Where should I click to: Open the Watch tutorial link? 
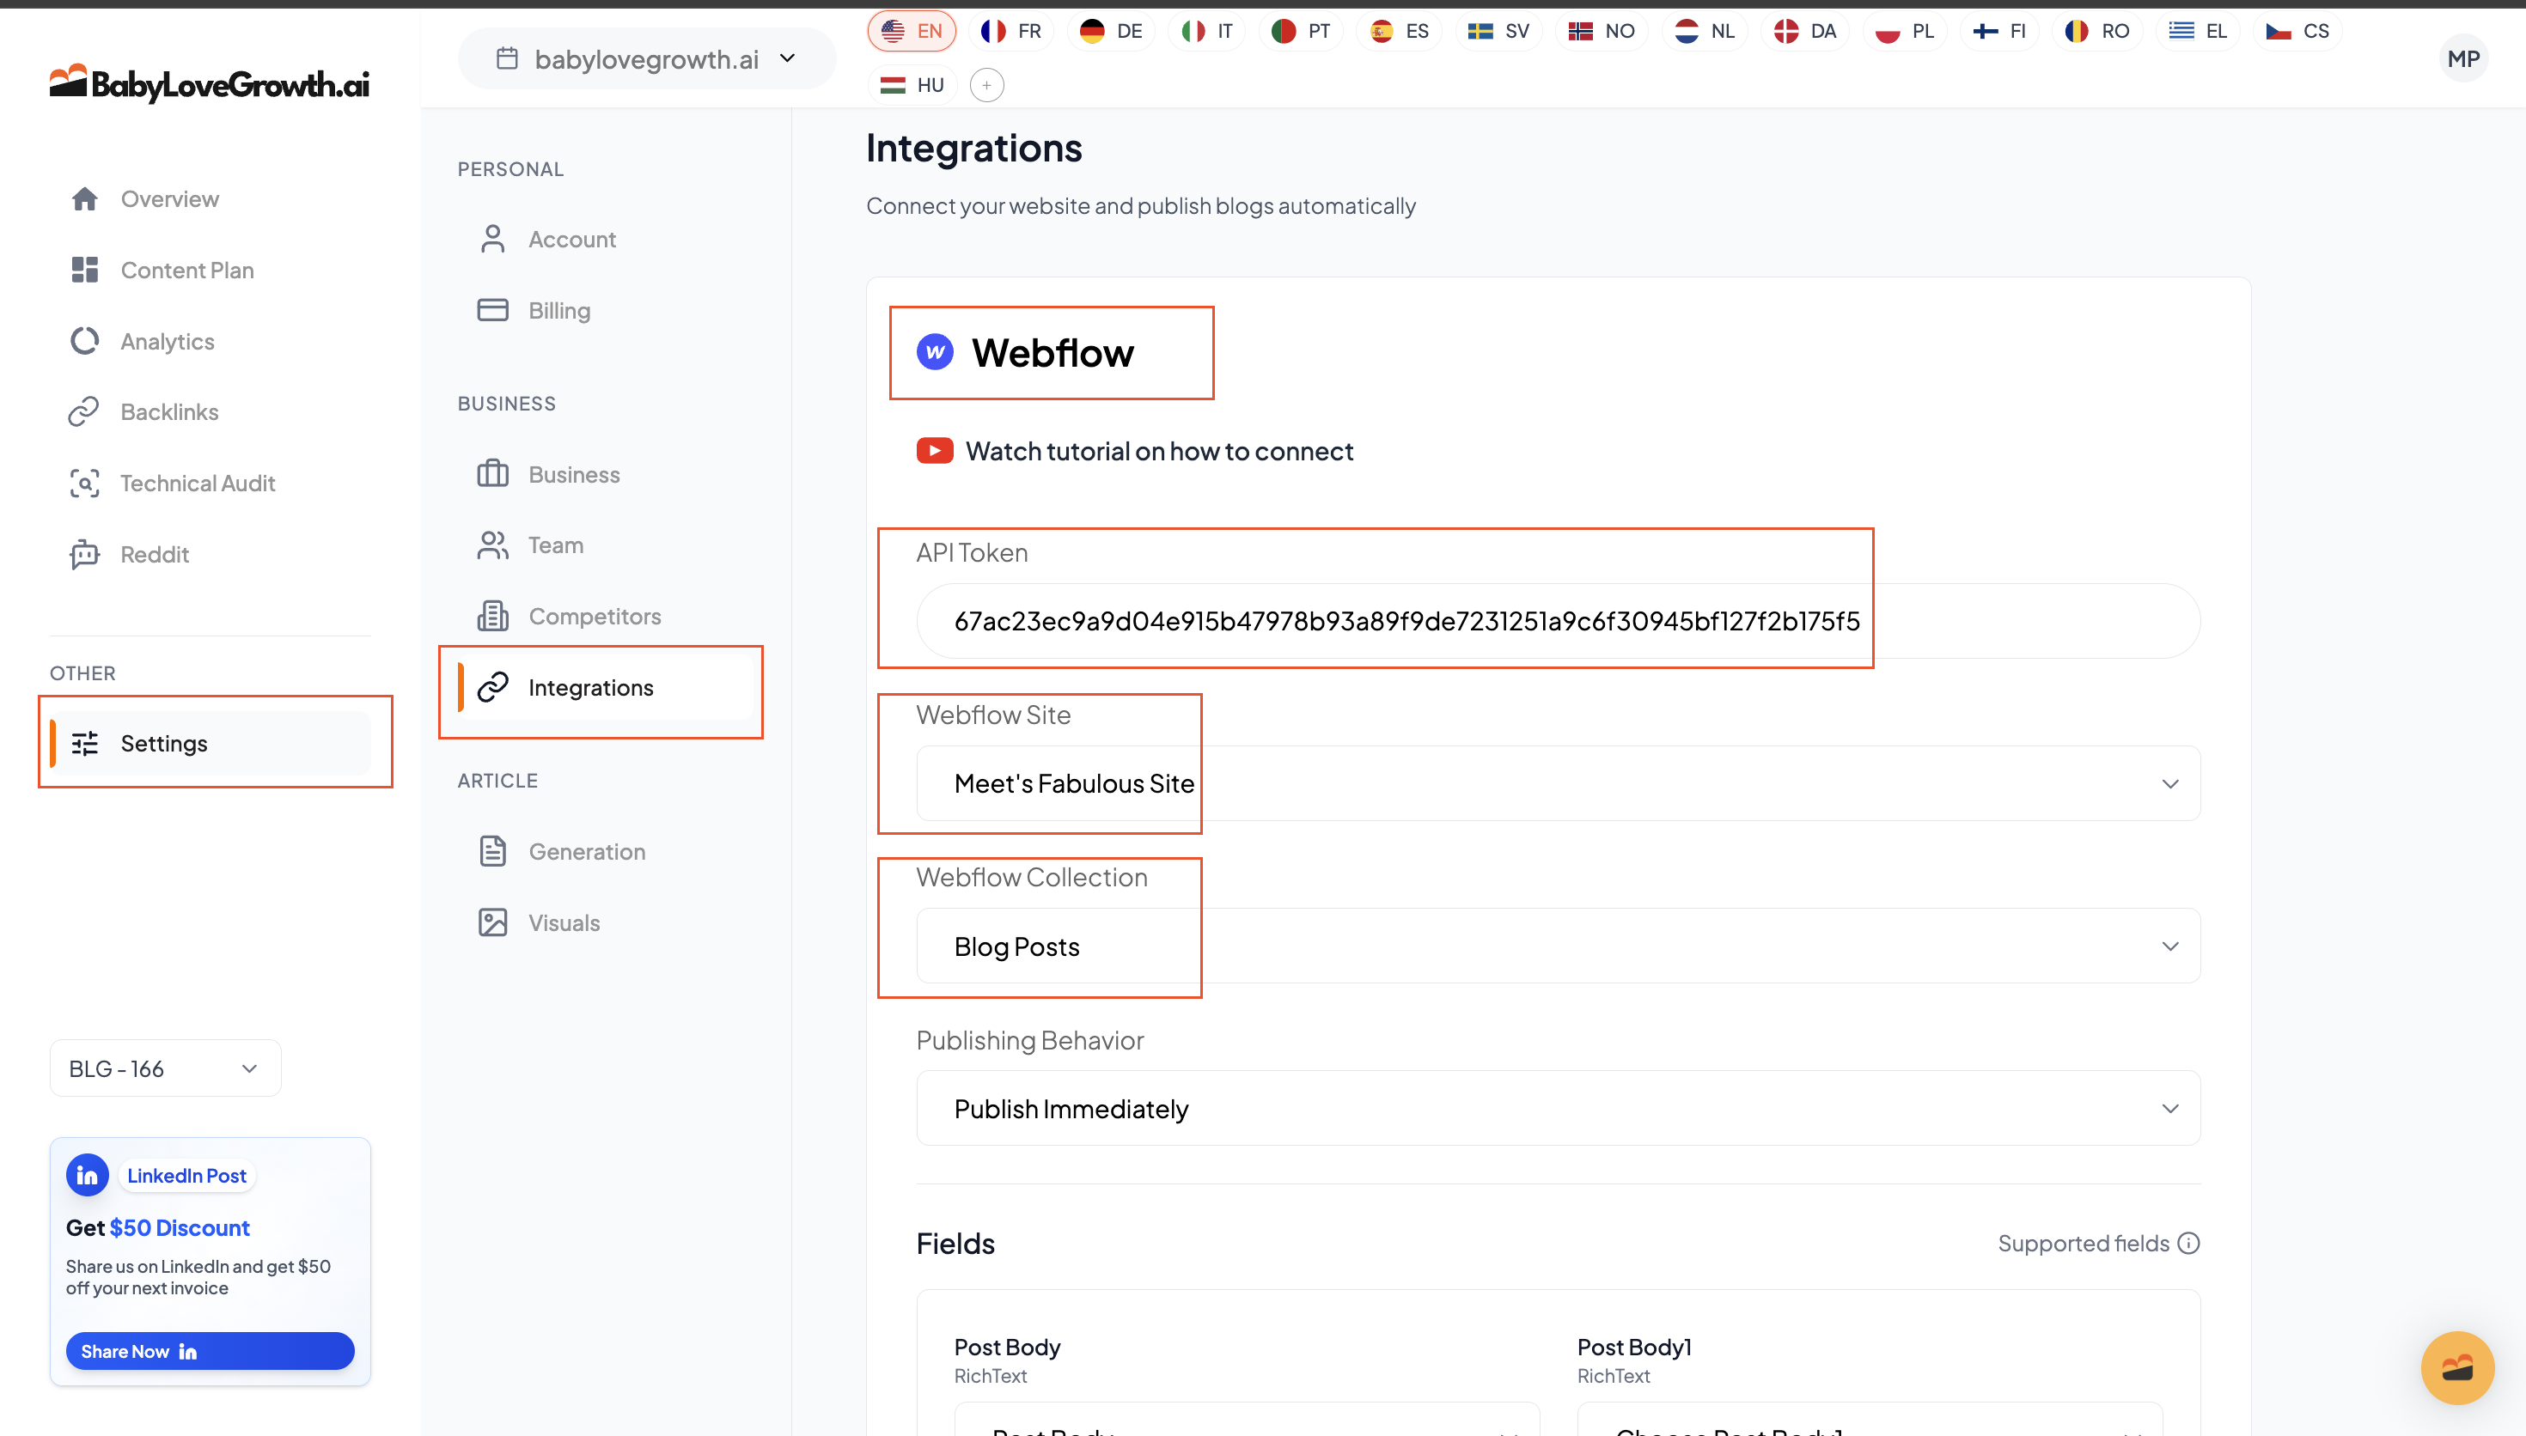[x=1158, y=452]
